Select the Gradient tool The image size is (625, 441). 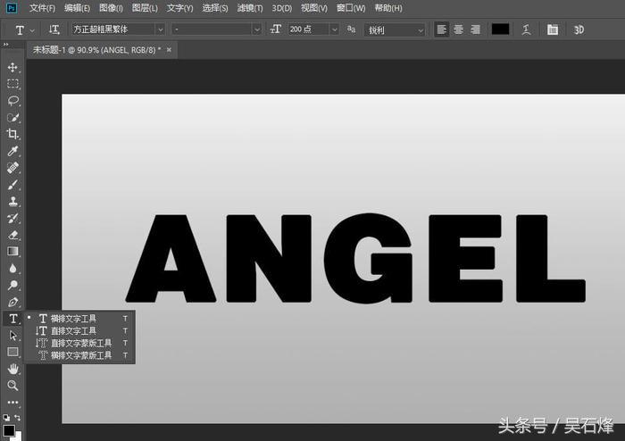tap(12, 252)
